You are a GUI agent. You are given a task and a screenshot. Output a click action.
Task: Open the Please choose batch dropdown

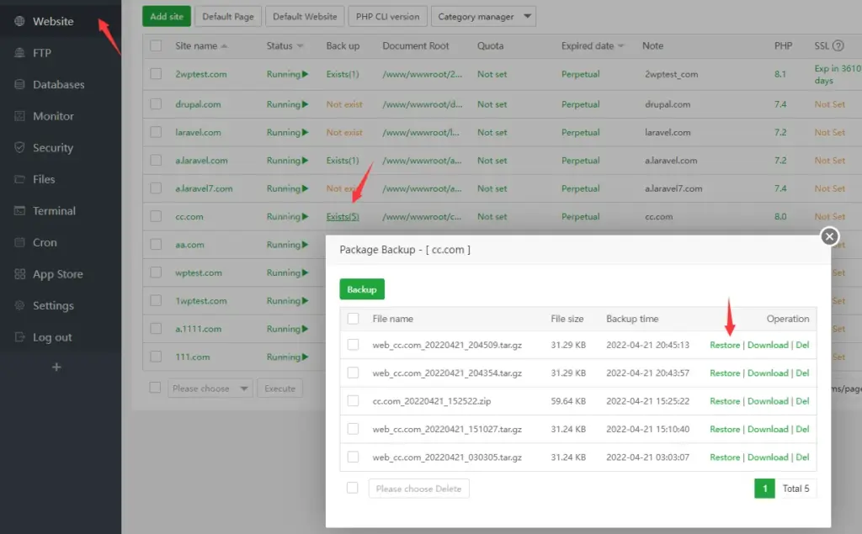210,389
